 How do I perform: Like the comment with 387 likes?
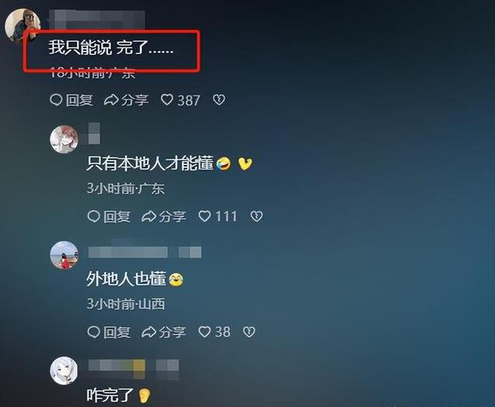(x=181, y=100)
